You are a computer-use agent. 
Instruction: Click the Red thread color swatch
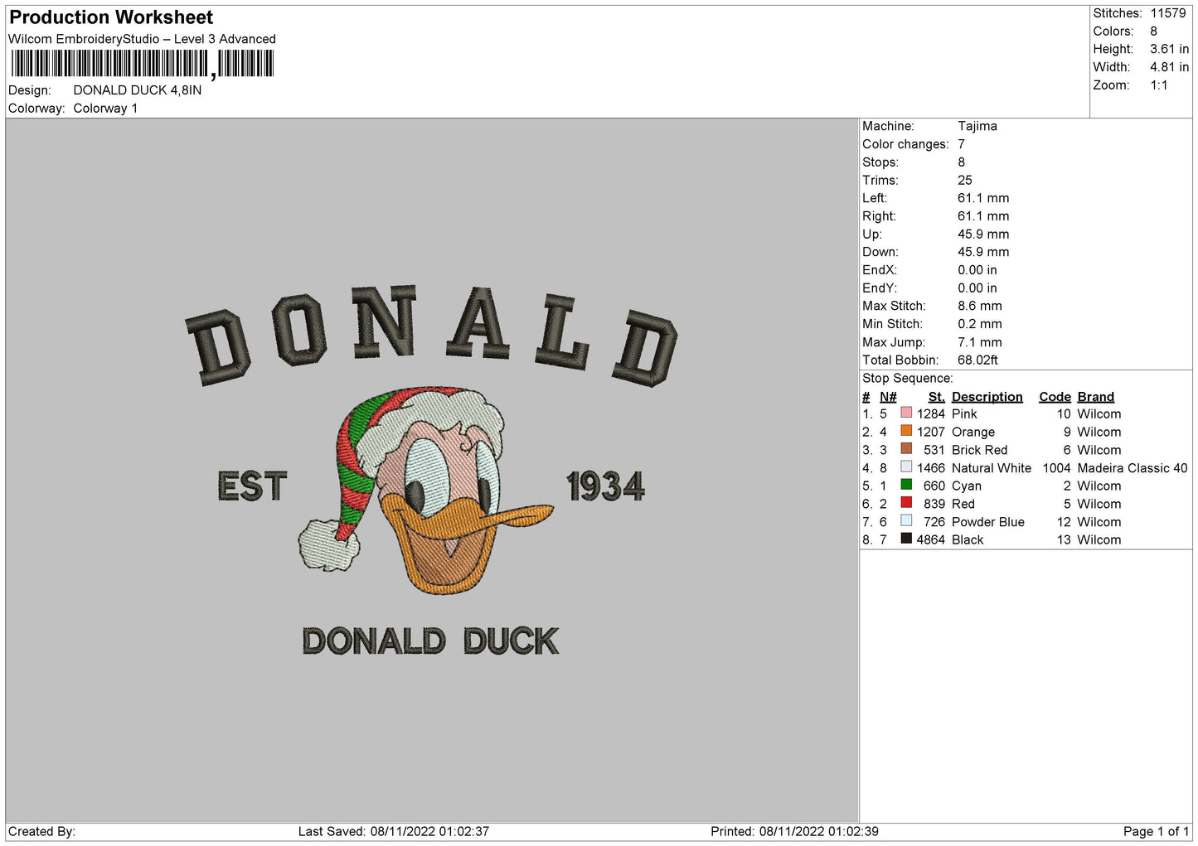pos(906,503)
